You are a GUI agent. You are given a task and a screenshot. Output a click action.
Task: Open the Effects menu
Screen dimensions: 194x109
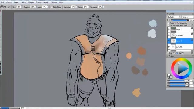coord(38,2)
